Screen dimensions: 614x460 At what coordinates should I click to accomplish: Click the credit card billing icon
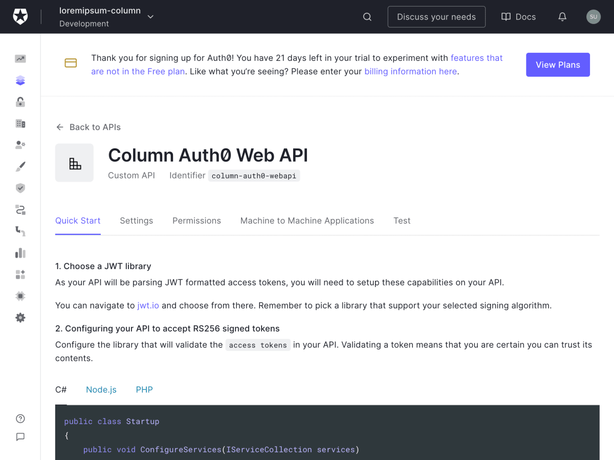click(x=71, y=63)
